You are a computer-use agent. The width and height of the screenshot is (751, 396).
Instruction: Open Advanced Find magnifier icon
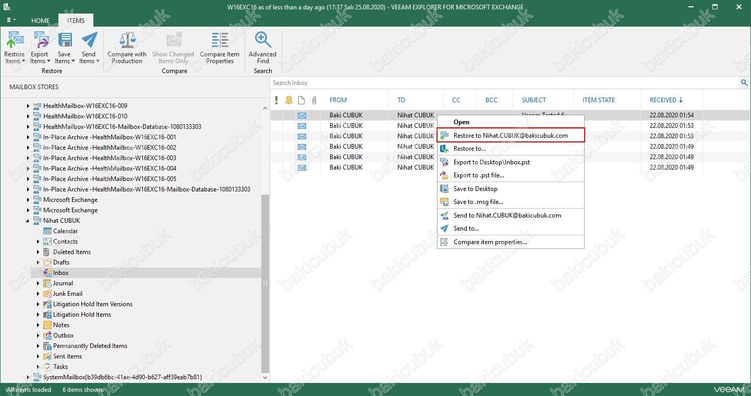point(262,40)
